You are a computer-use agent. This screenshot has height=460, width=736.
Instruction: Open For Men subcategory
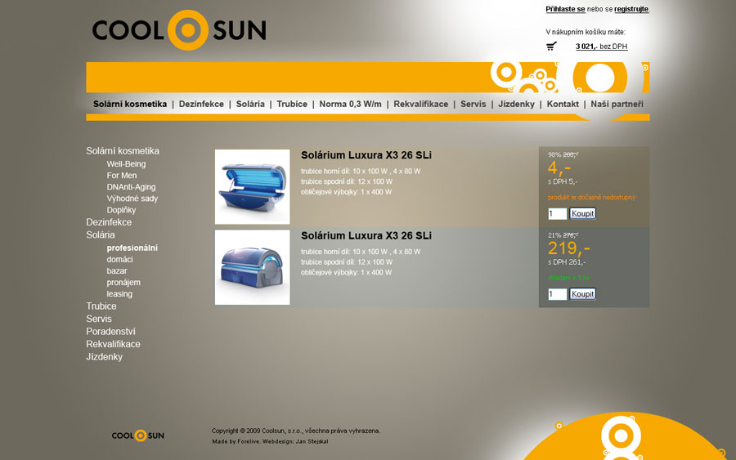tap(122, 176)
